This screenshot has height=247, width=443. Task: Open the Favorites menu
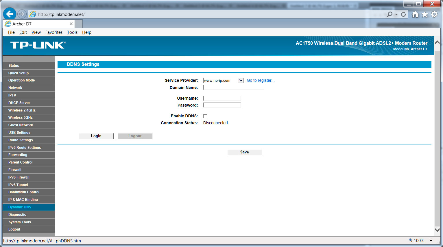(54, 32)
